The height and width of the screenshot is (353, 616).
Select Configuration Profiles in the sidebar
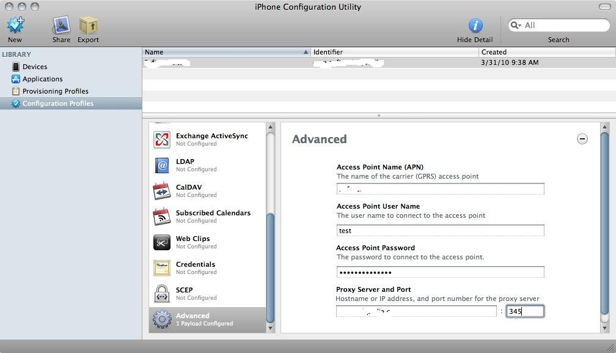pos(71,103)
